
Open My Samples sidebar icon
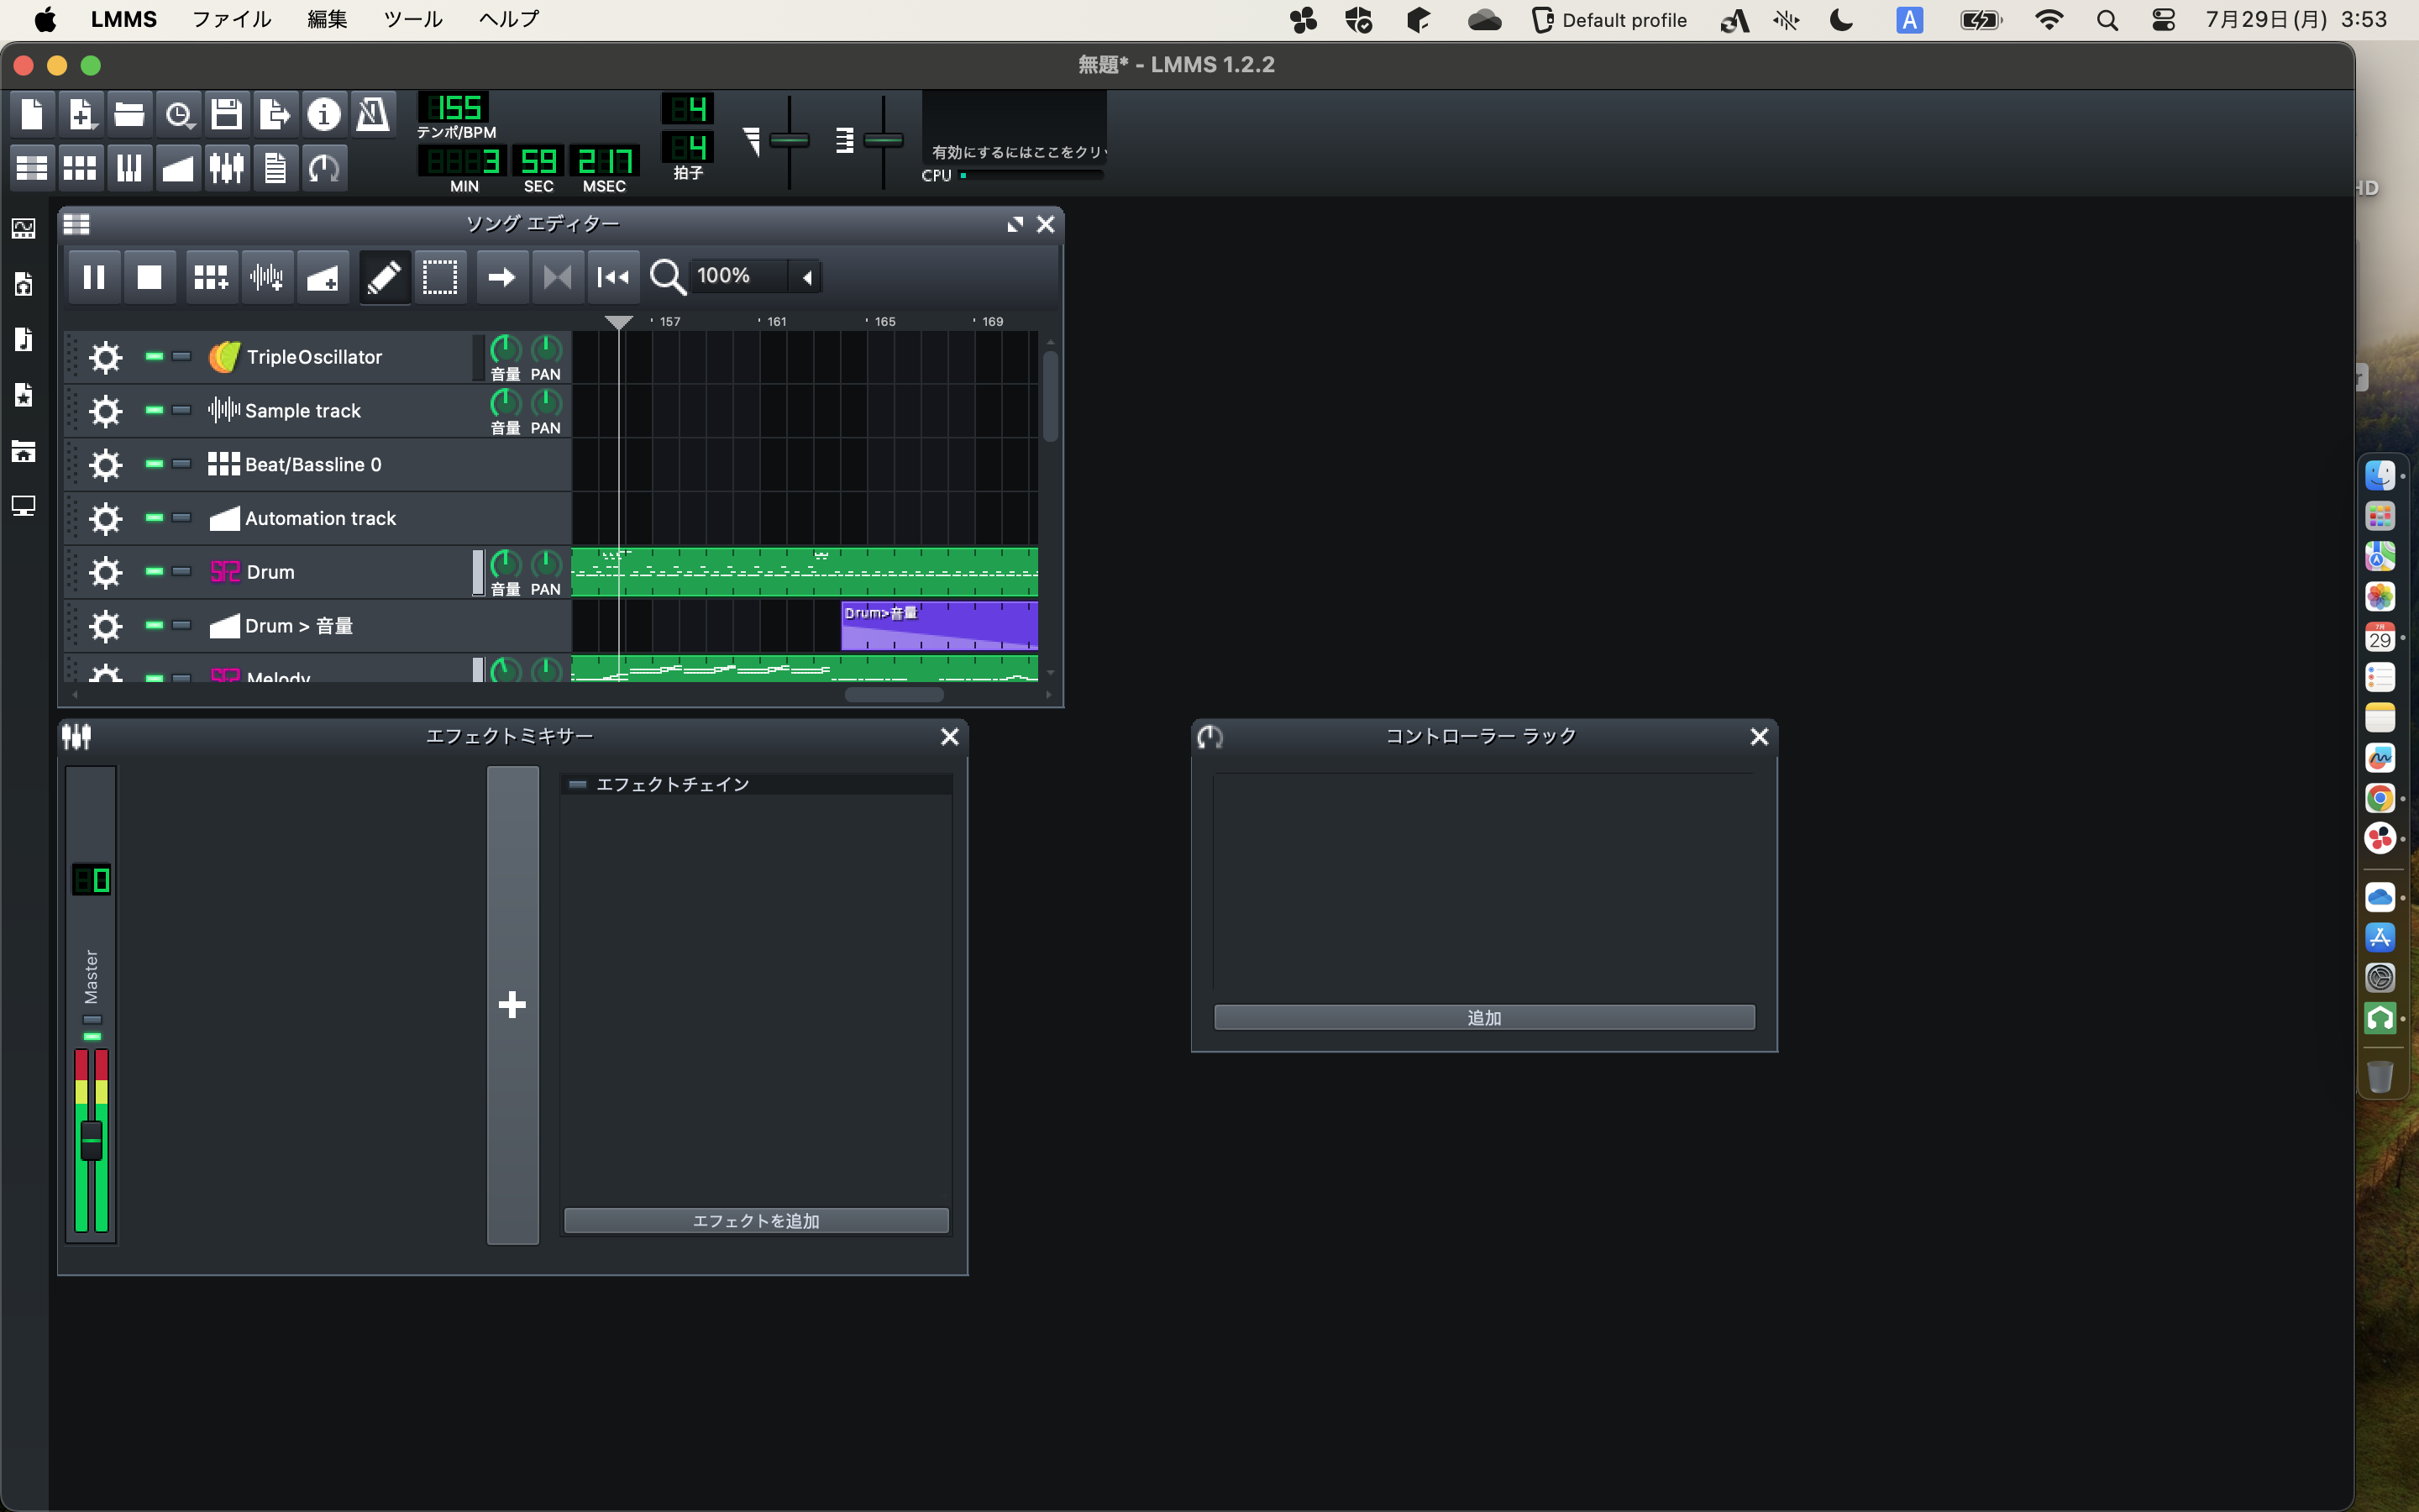[24, 340]
